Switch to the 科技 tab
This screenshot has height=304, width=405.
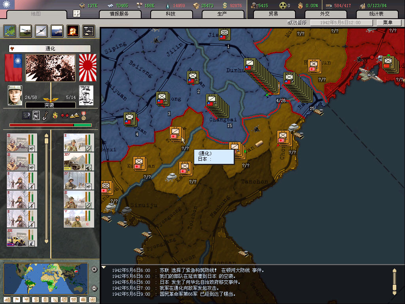click(x=171, y=14)
